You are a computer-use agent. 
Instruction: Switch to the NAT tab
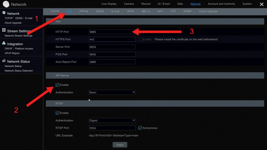(x=160, y=11)
